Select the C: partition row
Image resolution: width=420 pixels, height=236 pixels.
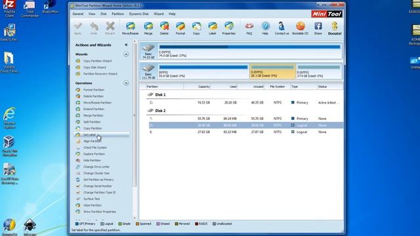coord(245,103)
